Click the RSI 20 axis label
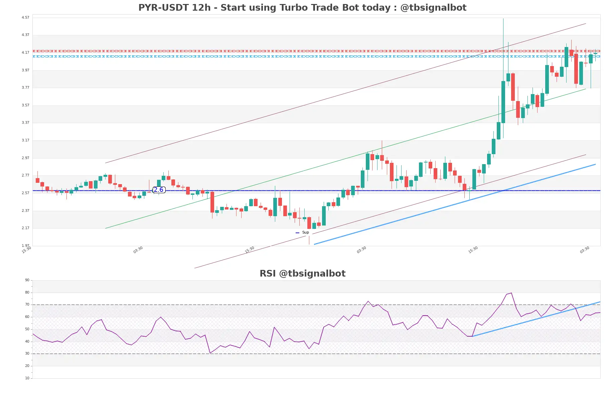This screenshot has height=403, width=605. click(x=27, y=366)
